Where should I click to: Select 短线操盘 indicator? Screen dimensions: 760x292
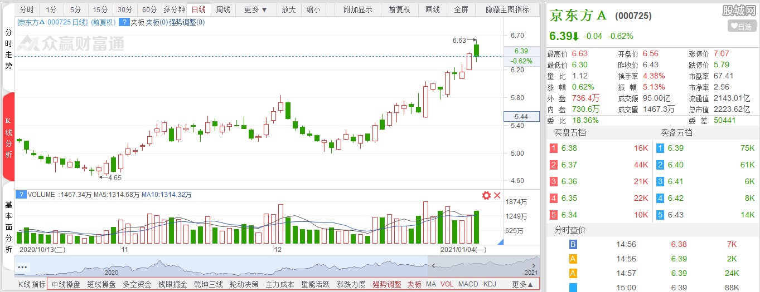pos(101,284)
